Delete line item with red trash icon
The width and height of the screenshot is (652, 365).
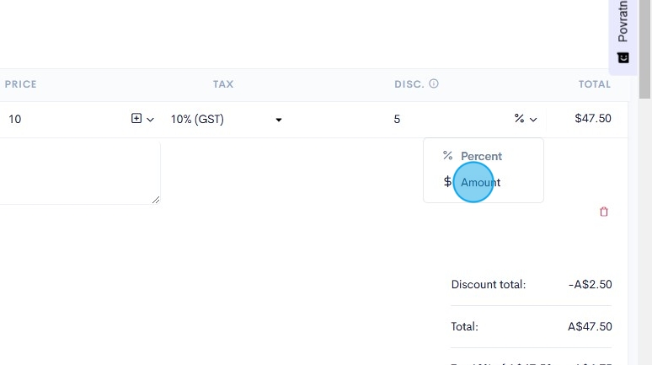coord(603,212)
